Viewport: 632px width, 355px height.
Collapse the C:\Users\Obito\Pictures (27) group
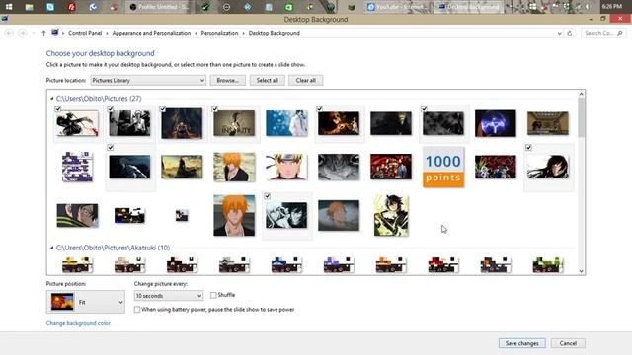[x=52, y=99]
